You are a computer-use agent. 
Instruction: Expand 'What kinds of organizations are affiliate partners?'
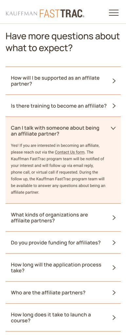(x=63, y=217)
